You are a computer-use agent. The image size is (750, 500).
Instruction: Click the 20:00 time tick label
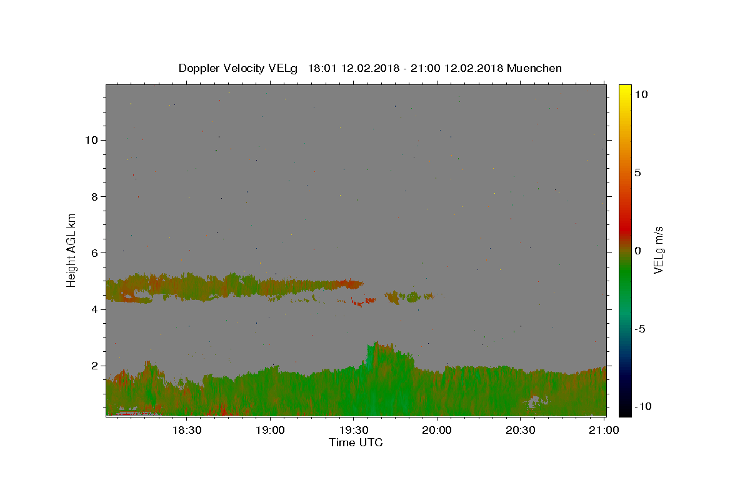[x=437, y=430]
